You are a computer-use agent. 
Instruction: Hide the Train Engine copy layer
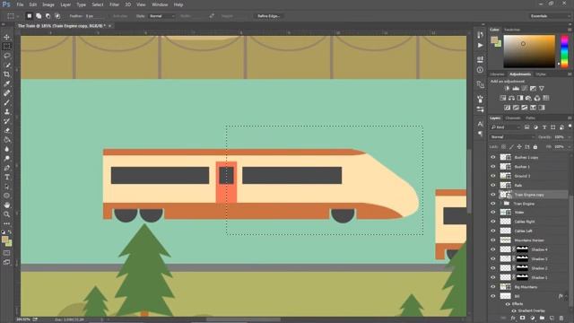(x=493, y=195)
